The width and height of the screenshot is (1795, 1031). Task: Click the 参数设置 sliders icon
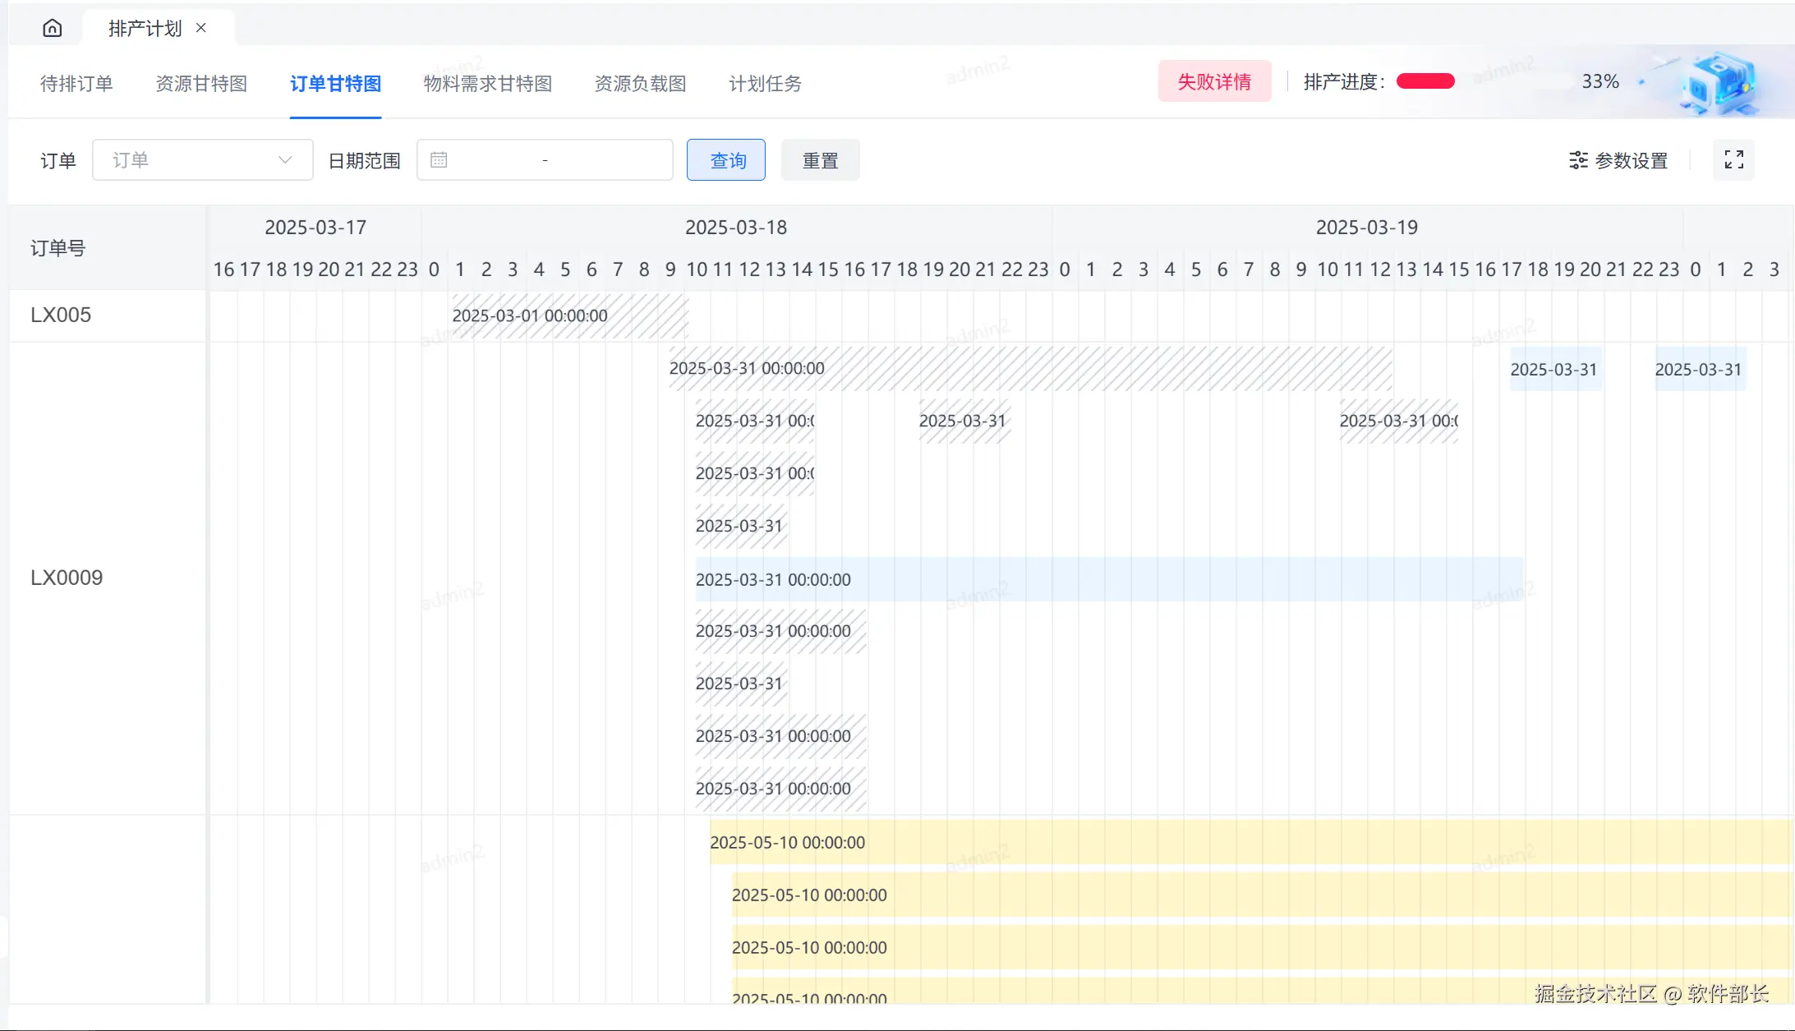(1578, 160)
